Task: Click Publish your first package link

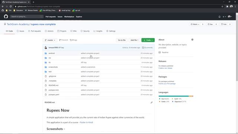Action: pos(167,83)
